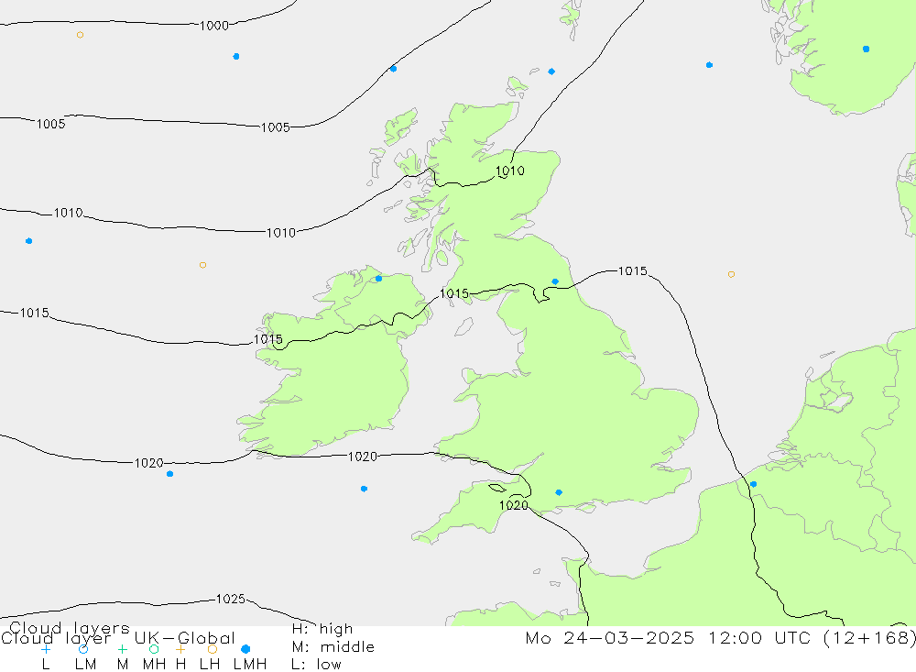Click the 'M: middle' legend text
Image resolution: width=916 pixels, height=672 pixels.
coord(331,647)
